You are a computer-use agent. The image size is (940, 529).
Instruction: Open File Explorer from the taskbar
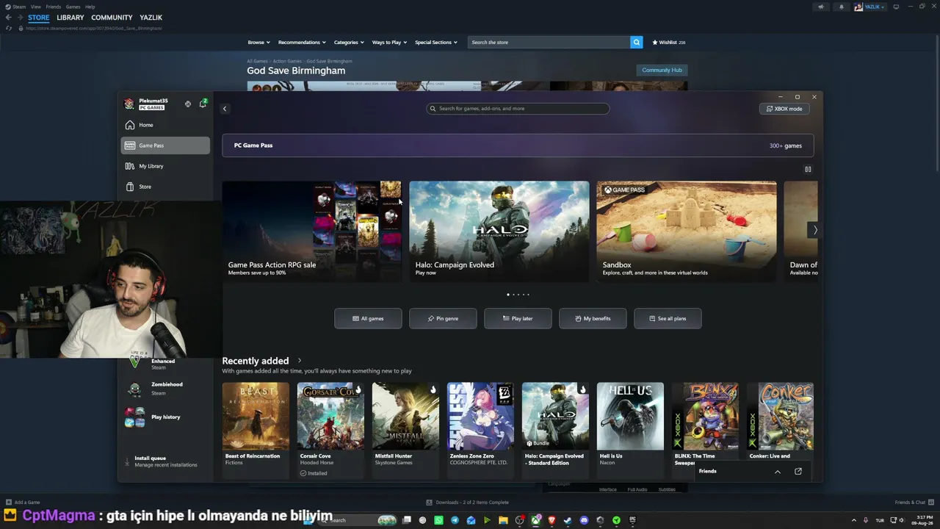coord(503,520)
